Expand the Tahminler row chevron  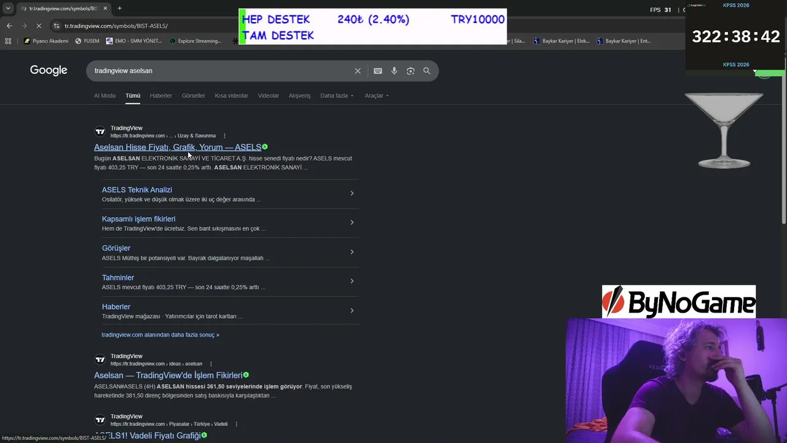tap(352, 281)
